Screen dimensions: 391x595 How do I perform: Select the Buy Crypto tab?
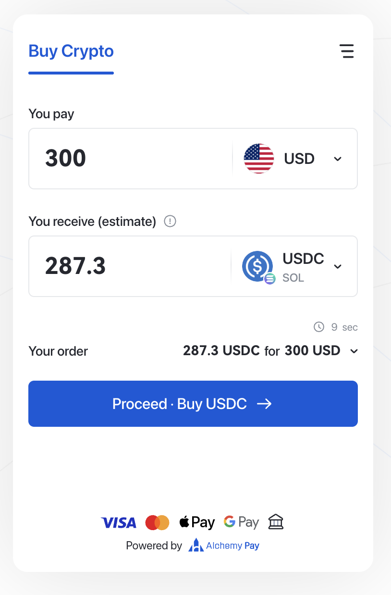tap(71, 51)
